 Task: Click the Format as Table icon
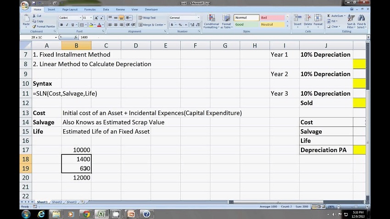click(226, 22)
